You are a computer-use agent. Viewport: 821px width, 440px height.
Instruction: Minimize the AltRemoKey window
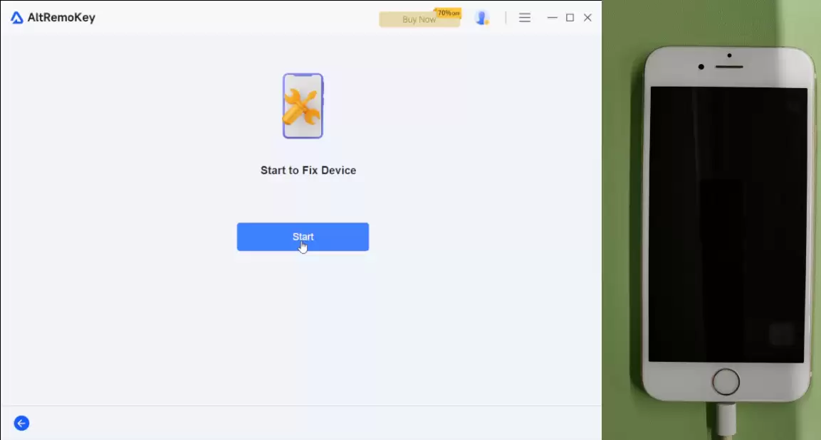552,18
